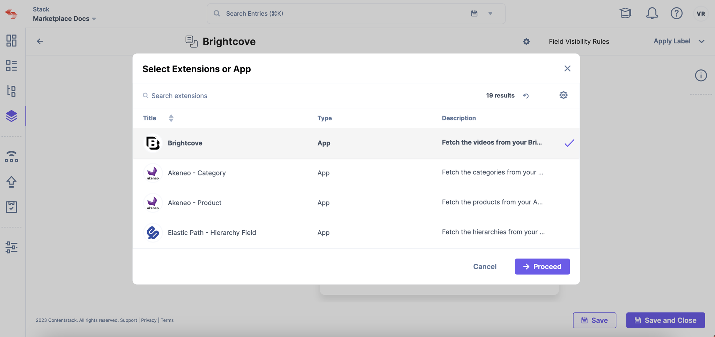The height and width of the screenshot is (337, 715).
Task: Reset the extension results list
Action: [526, 96]
